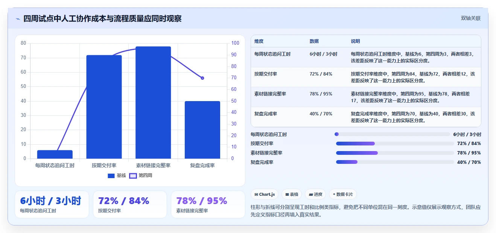The height and width of the screenshot is (233, 496).
Task: Click the line data point above 复盘完成率
Action: [x=202, y=78]
